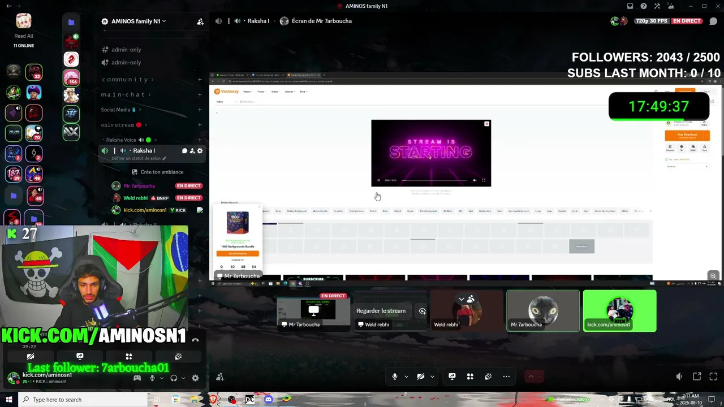Add a channel to the main-chat category
The width and height of the screenshot is (724, 407).
[200, 94]
